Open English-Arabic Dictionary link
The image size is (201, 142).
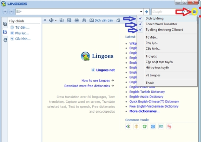146,97
